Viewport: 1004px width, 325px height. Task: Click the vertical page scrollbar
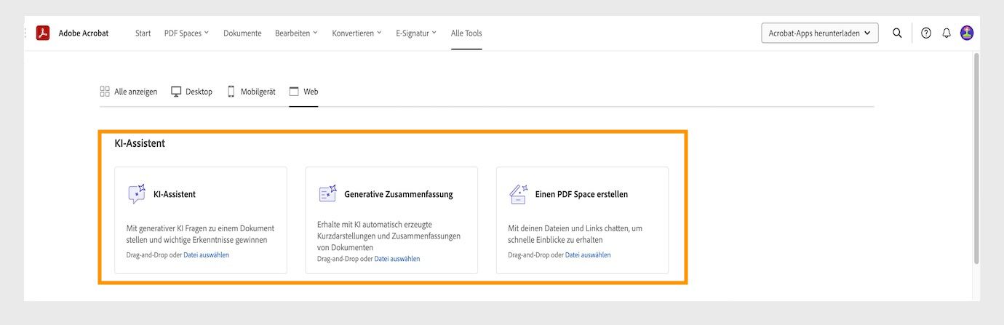pyautogui.click(x=976, y=159)
